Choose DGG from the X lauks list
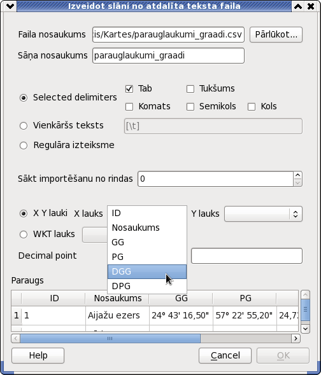 click(147, 271)
